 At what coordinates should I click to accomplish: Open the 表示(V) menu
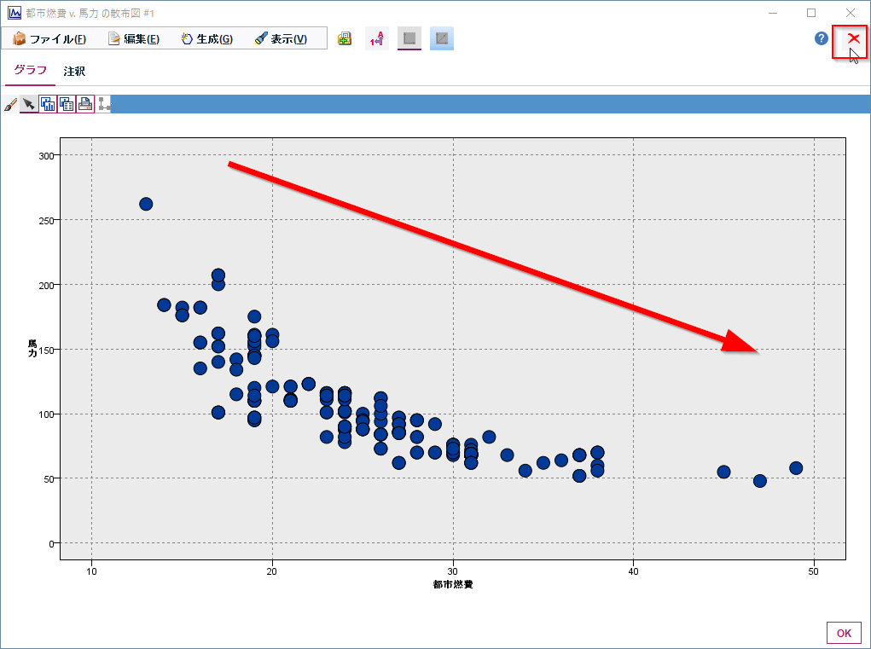(x=281, y=39)
